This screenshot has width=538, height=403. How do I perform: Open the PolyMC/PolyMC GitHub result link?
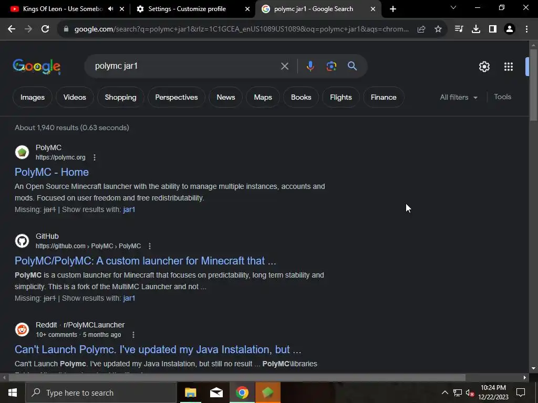[x=146, y=261]
